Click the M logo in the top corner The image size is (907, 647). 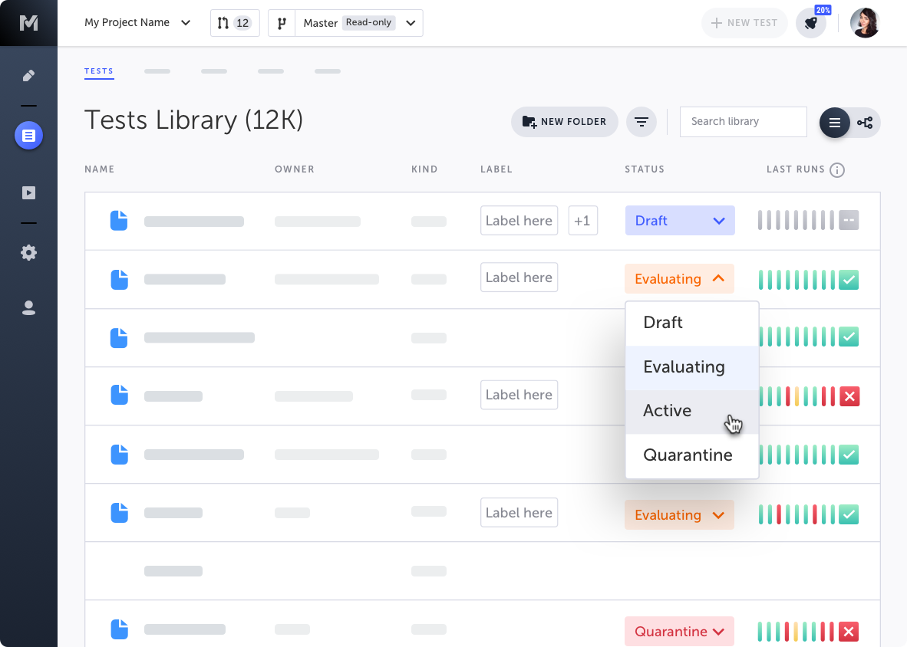(28, 22)
